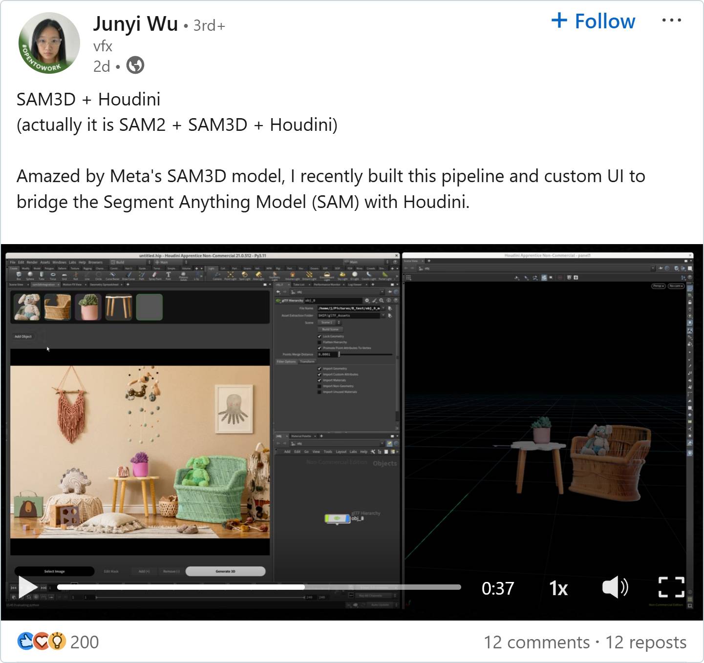
Task: Enable the Import Non-Geometry checkbox
Action: coord(320,386)
